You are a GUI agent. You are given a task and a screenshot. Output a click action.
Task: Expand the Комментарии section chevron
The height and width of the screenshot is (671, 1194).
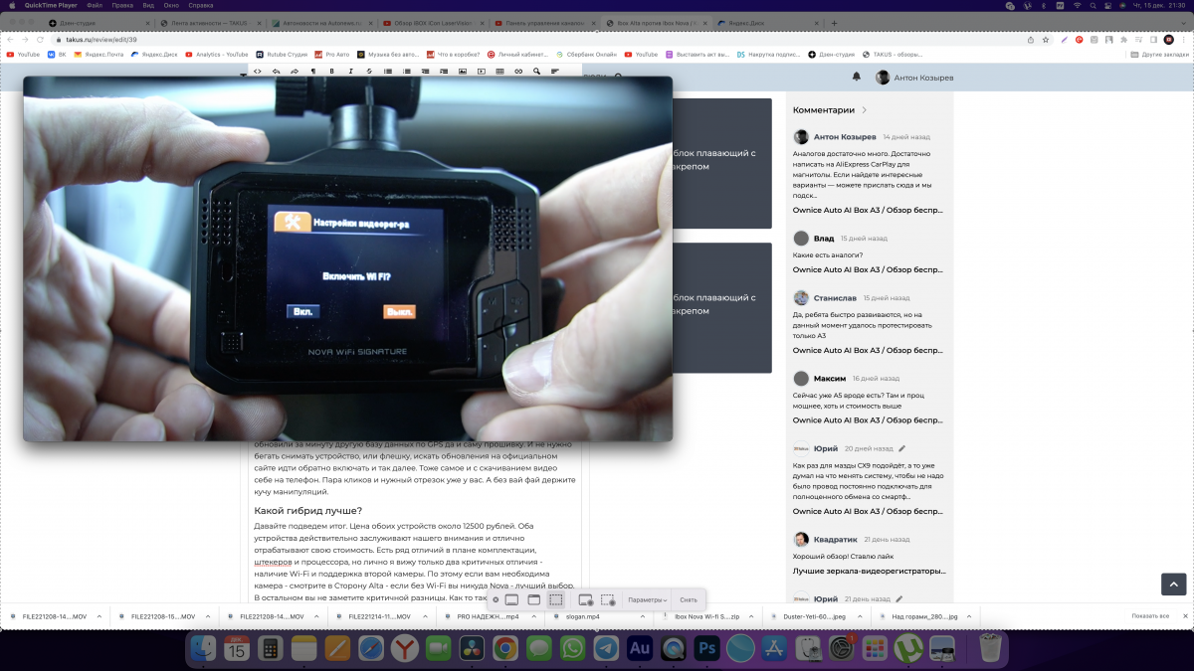tap(865, 110)
